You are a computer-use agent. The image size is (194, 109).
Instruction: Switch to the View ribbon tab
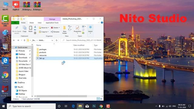40,23
